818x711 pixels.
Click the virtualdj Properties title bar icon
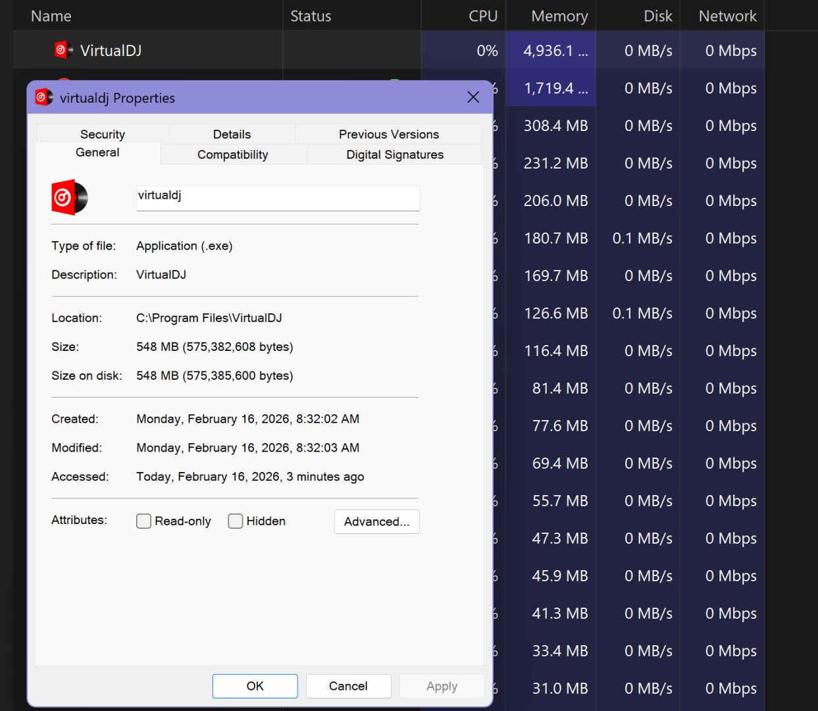click(44, 98)
